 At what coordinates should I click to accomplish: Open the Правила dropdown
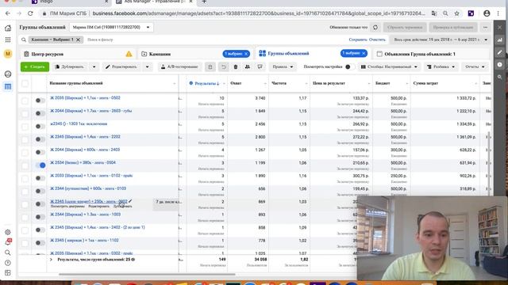[x=283, y=66]
